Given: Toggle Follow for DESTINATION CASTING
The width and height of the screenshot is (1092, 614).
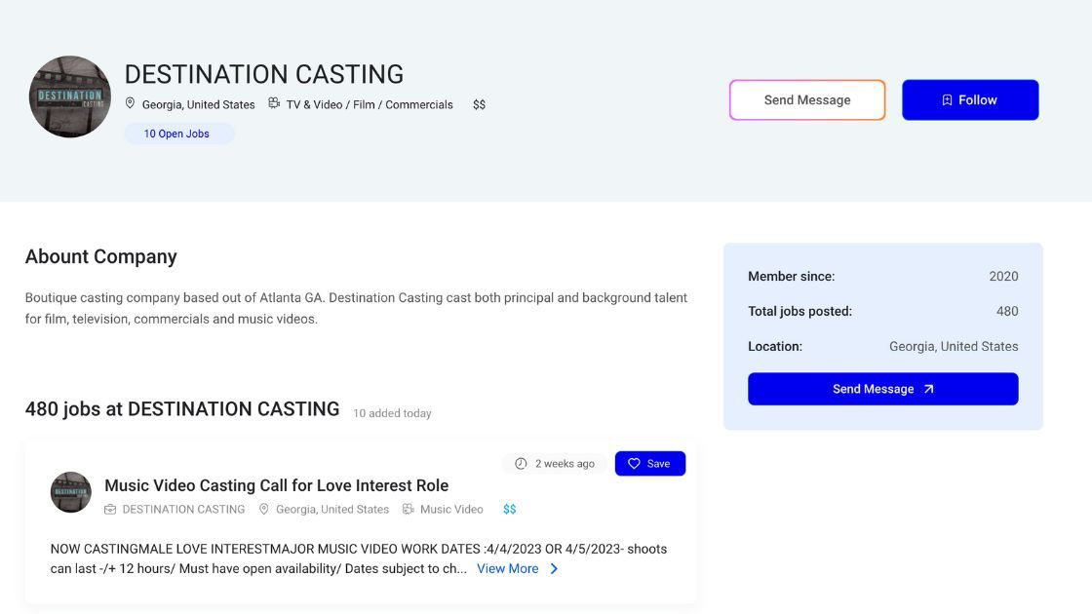Looking at the screenshot, I should click(x=970, y=99).
